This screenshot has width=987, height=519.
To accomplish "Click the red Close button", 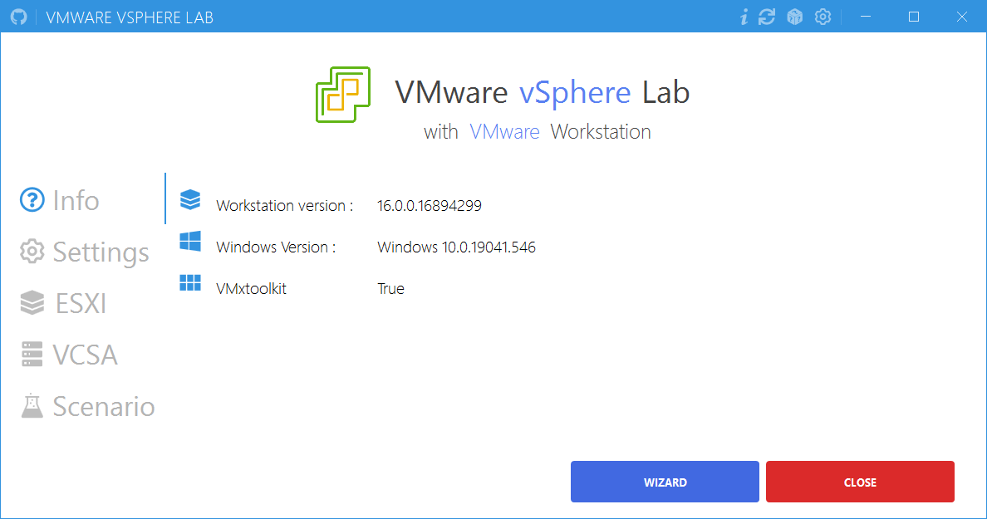I will pos(860,482).
